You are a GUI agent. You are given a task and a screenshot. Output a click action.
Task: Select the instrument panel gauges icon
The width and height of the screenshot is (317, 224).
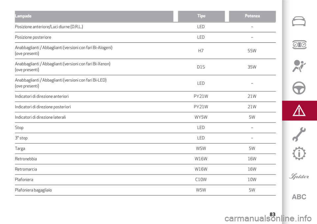pyautogui.click(x=299, y=45)
